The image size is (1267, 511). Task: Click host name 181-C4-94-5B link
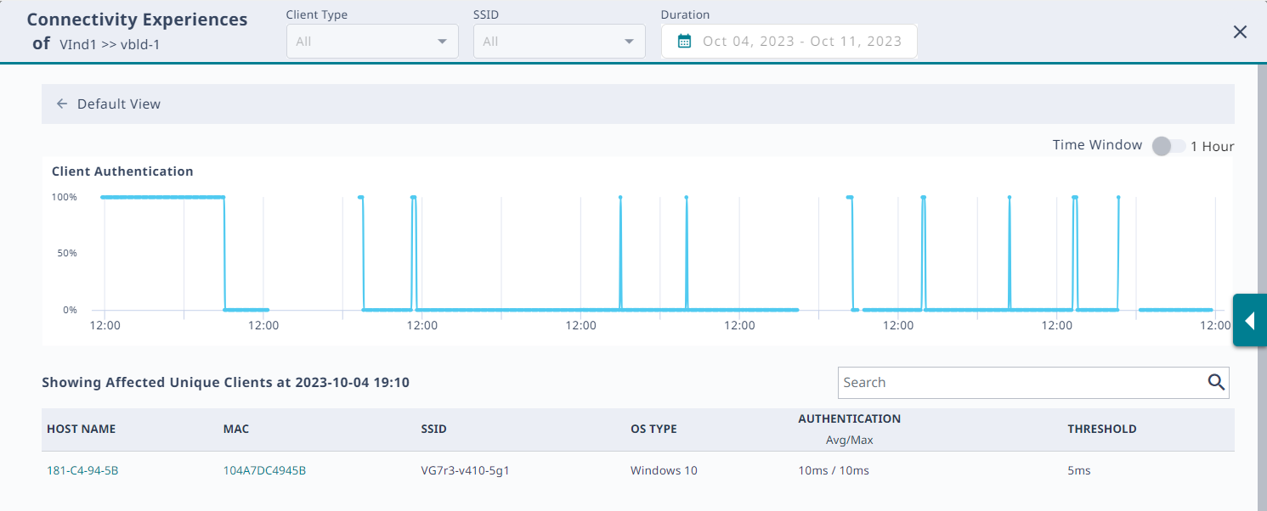pyautogui.click(x=82, y=470)
